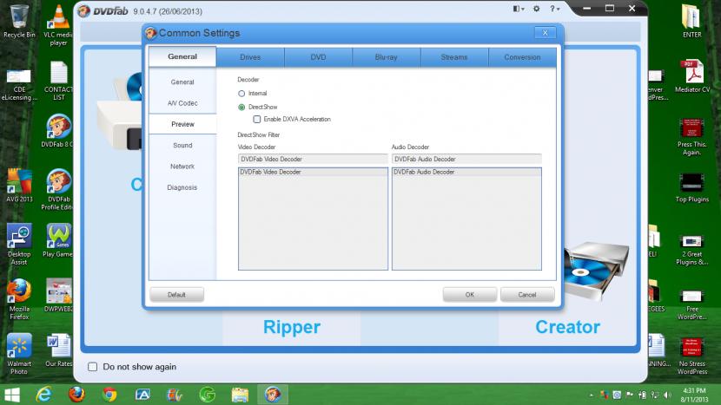Enable DXVA Acceleration checkbox
The width and height of the screenshot is (721, 405).
256,120
